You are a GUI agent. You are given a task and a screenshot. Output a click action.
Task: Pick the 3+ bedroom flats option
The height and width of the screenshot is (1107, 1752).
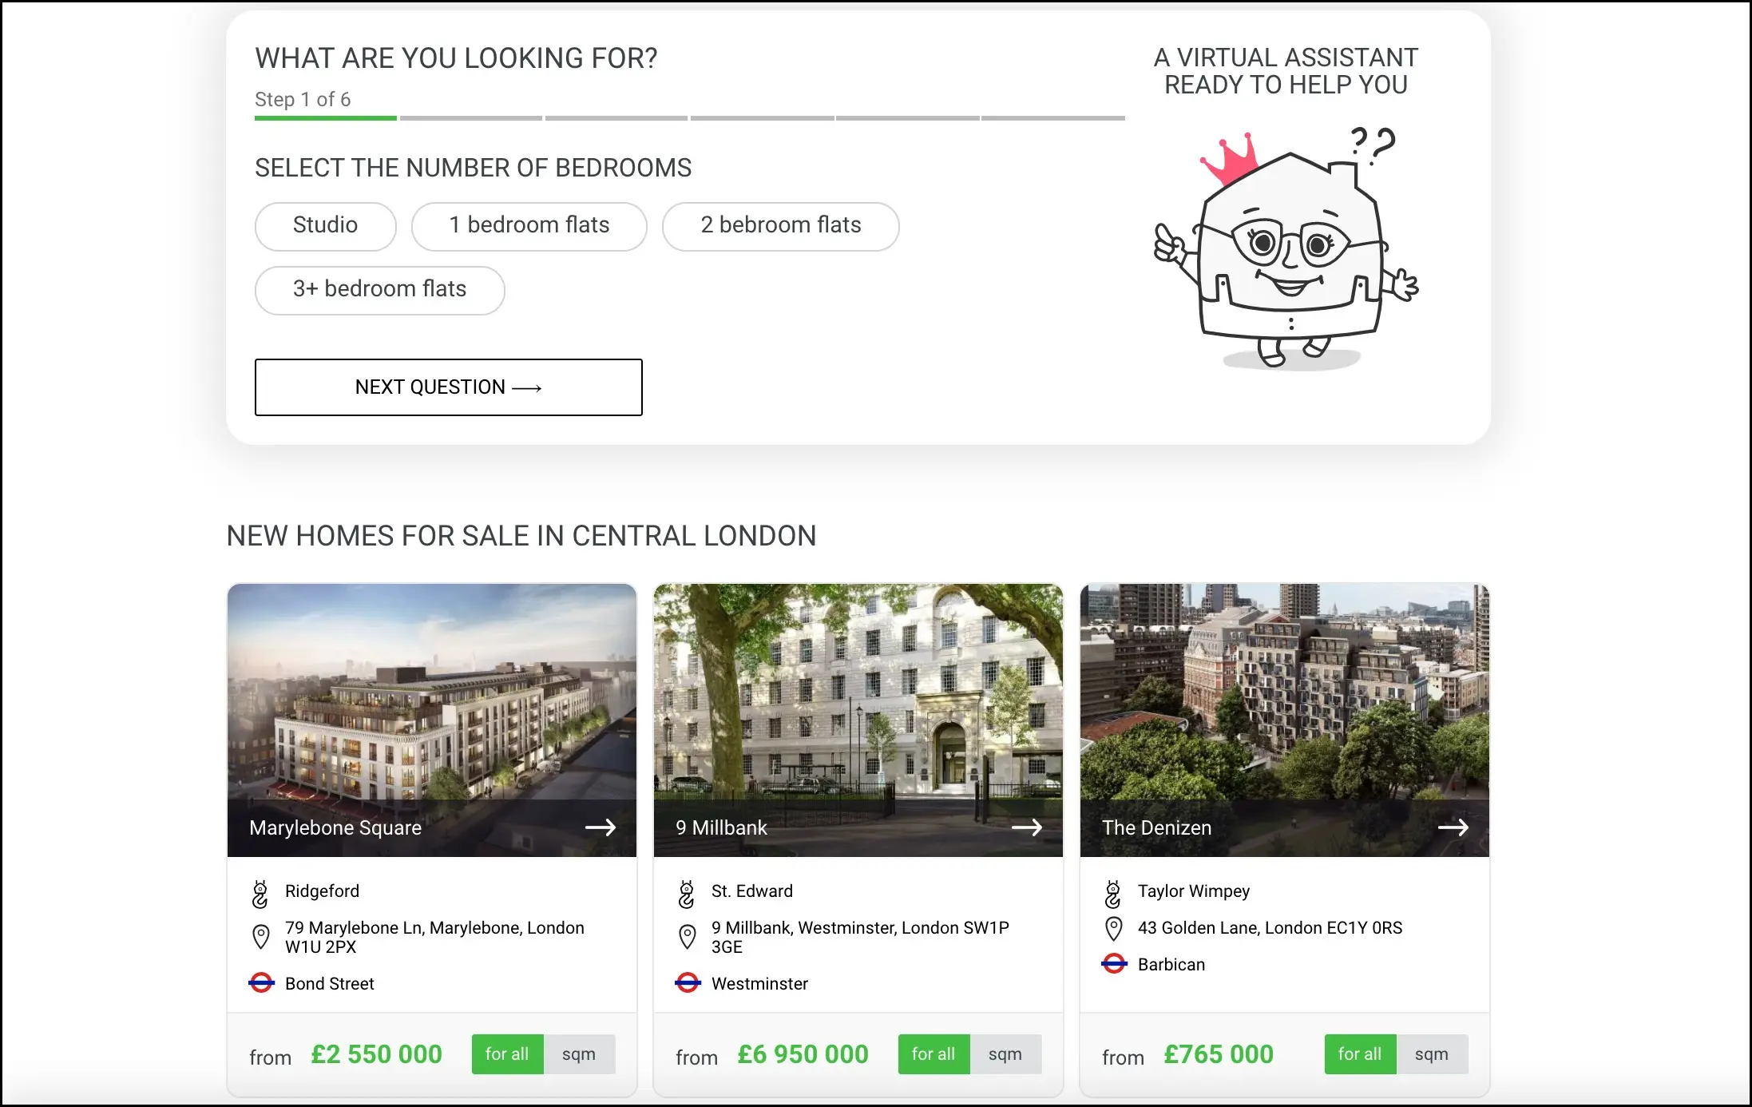379,290
